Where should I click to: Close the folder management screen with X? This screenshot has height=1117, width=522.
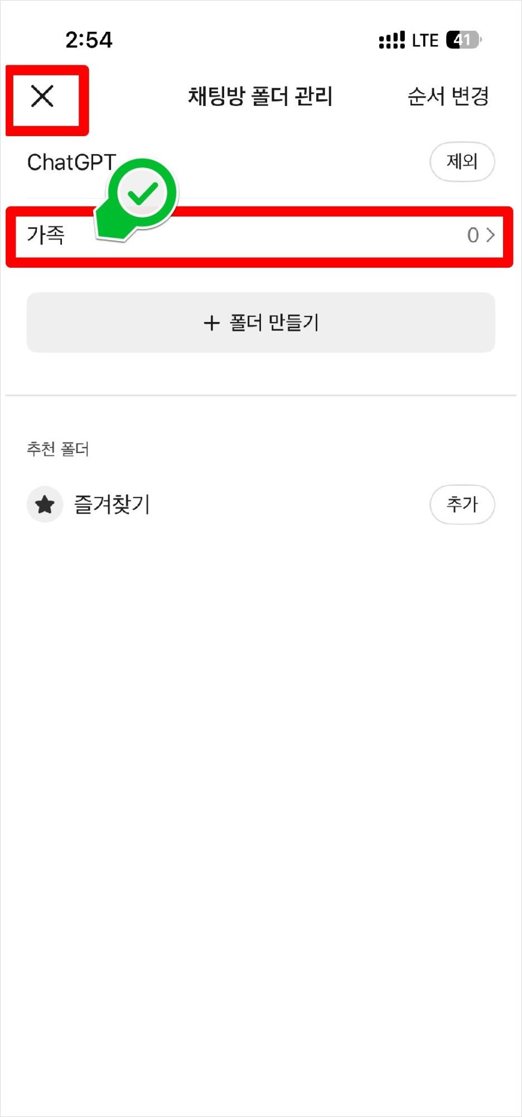(x=42, y=96)
